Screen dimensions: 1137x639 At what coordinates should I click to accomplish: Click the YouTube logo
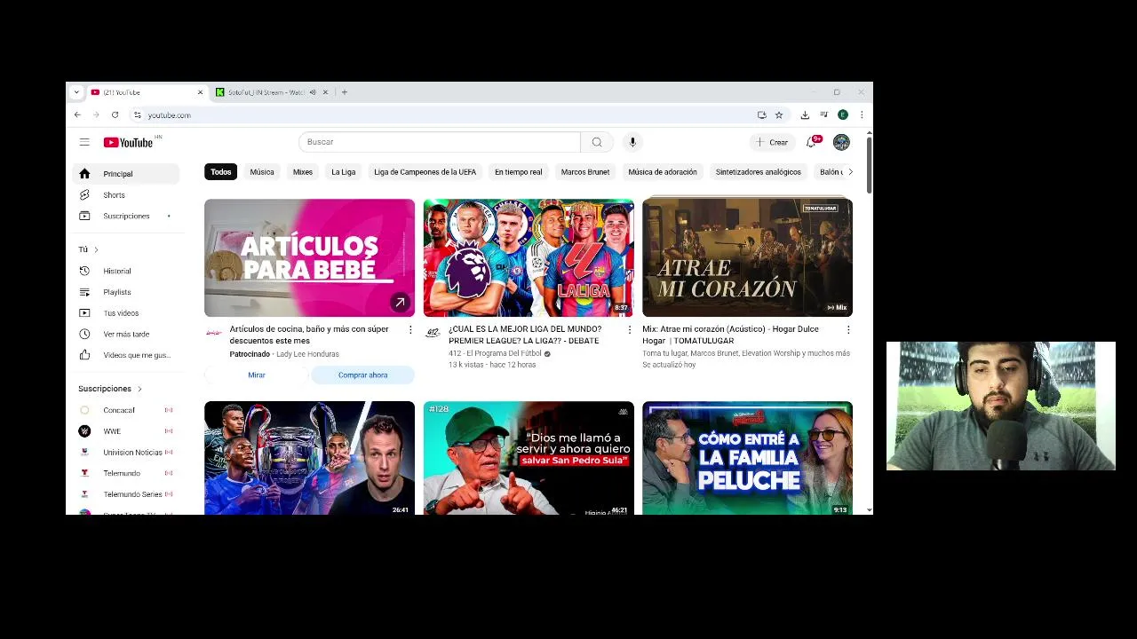point(129,142)
